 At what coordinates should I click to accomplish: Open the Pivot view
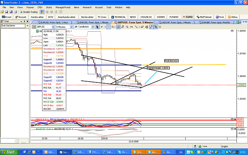(x=220, y=17)
